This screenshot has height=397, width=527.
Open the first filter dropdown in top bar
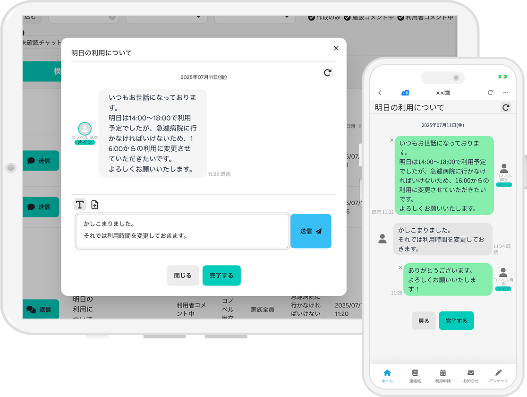coord(166,17)
